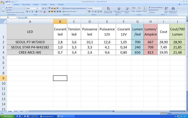Screen dimensions: 188x118
Task: Open Excel help question mark icon
Action: [179, 4]
